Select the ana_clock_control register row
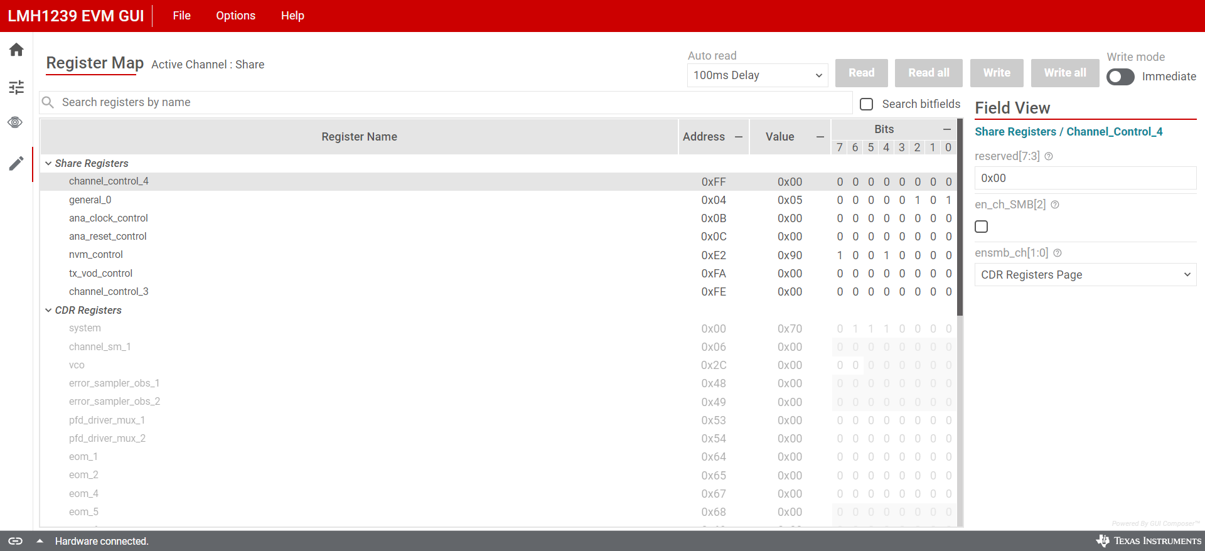1205x551 pixels. coord(498,218)
